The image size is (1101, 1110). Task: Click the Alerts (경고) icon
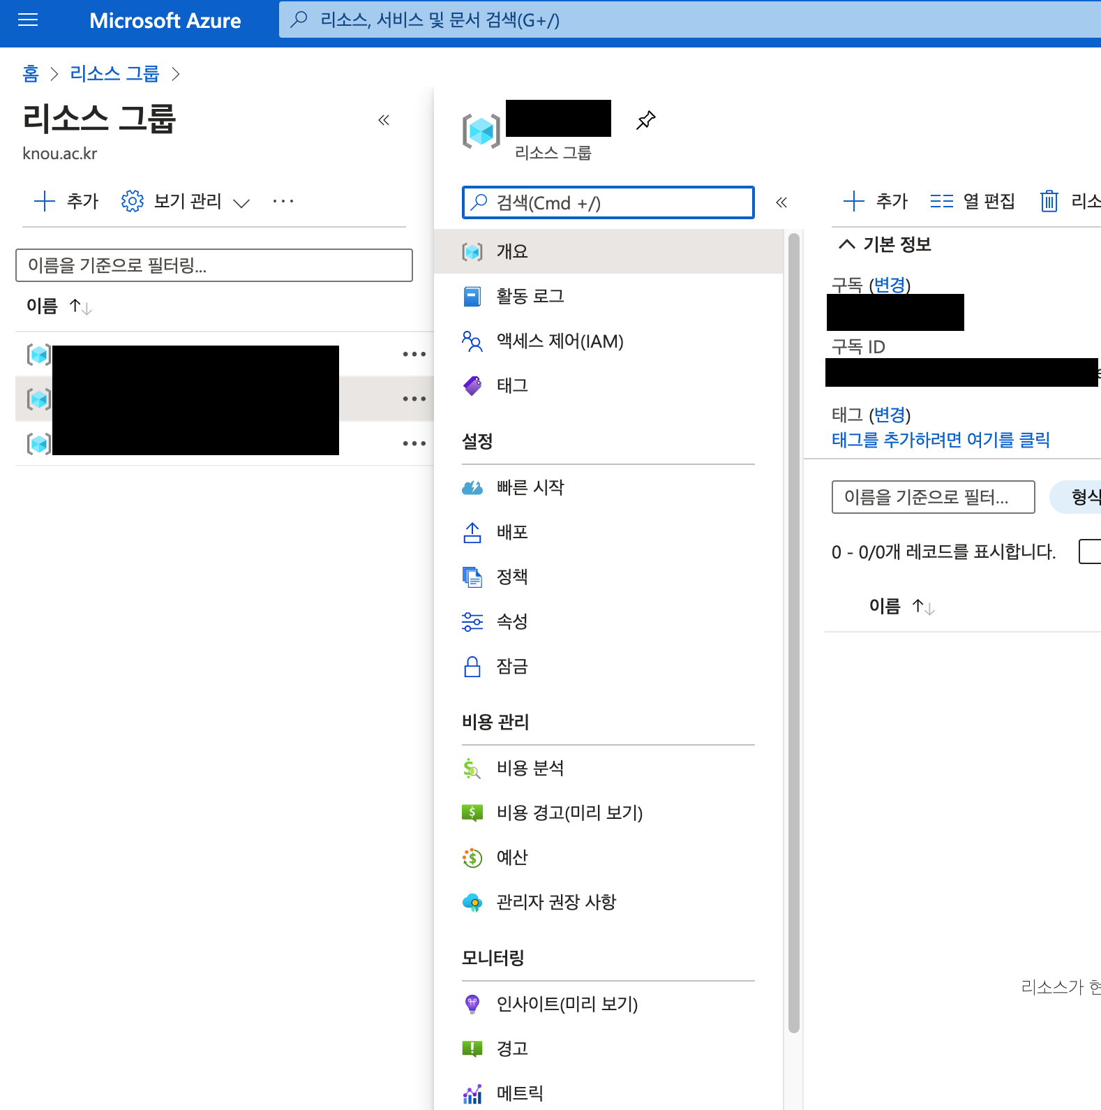[x=472, y=1049]
